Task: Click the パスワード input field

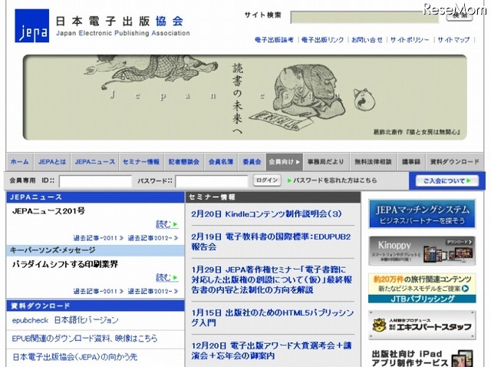Action: [212, 181]
